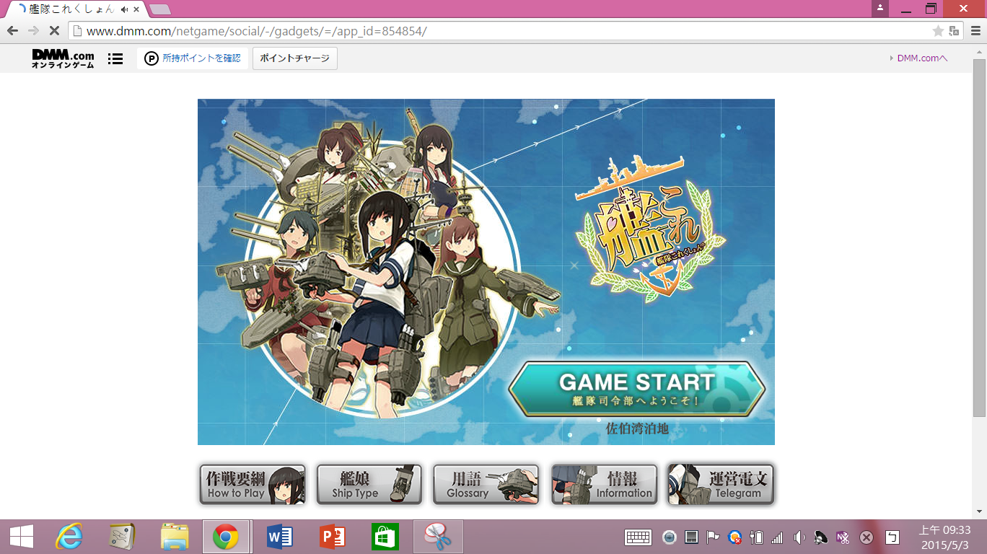
Task: Switch to Chrome on the taskbar
Action: point(226,537)
